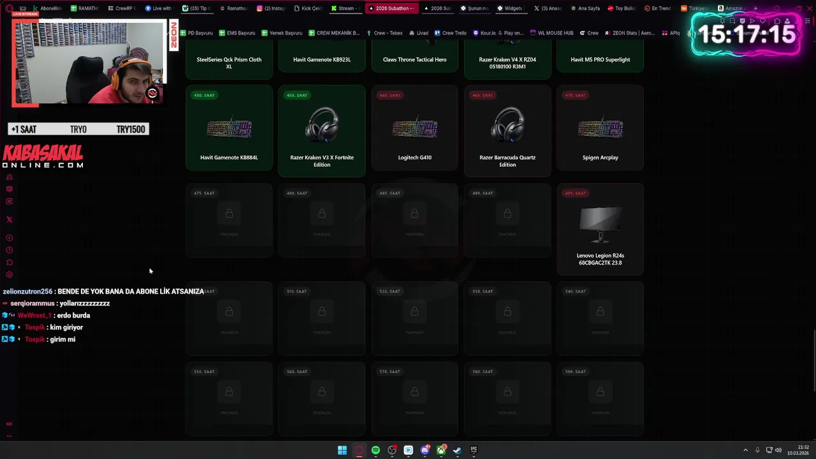This screenshot has height=459, width=816.
Task: Open the History clock icon in the sidebar
Action: [9, 250]
